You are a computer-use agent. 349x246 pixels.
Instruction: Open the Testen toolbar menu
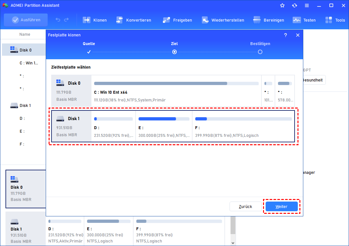pyautogui.click(x=304, y=20)
